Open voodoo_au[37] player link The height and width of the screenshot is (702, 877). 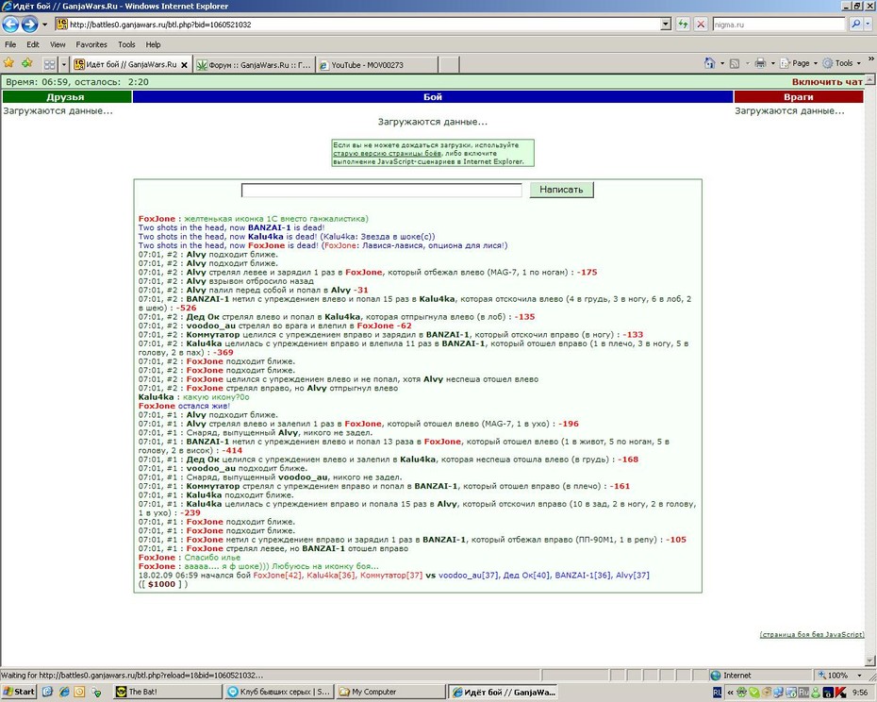click(468, 575)
